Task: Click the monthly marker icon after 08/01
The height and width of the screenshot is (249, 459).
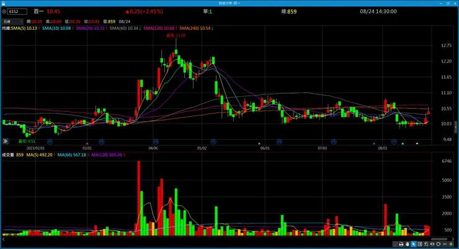Action: click(x=394, y=142)
